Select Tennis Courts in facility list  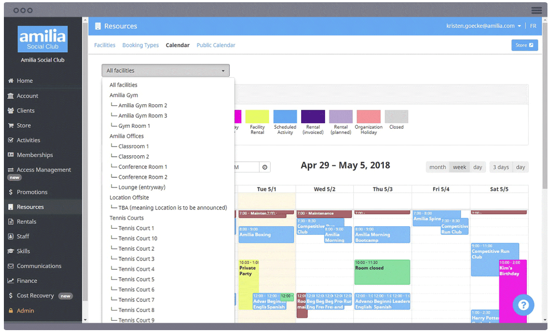click(126, 218)
